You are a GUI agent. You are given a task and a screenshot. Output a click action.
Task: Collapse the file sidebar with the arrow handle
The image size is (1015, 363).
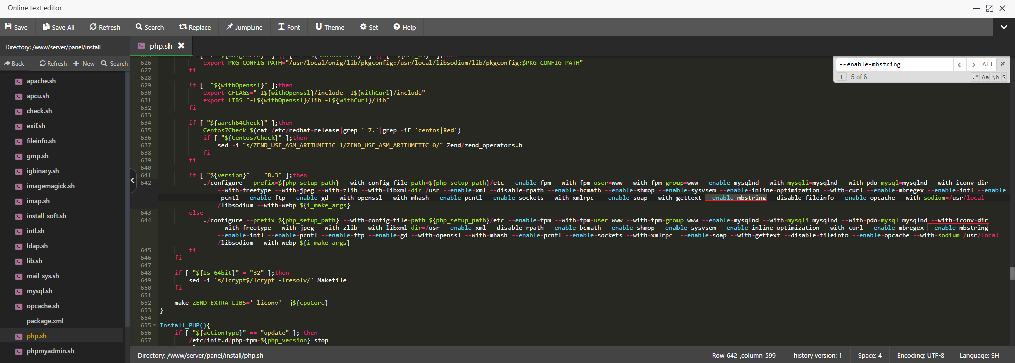(x=133, y=180)
